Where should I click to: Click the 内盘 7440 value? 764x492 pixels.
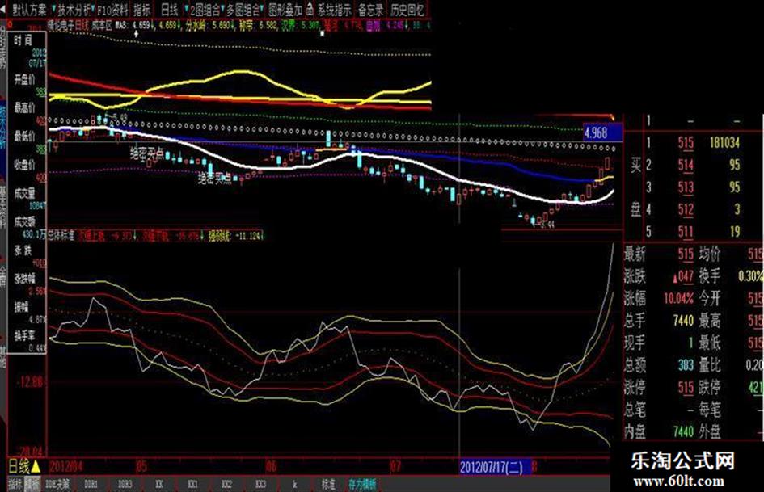pos(683,431)
